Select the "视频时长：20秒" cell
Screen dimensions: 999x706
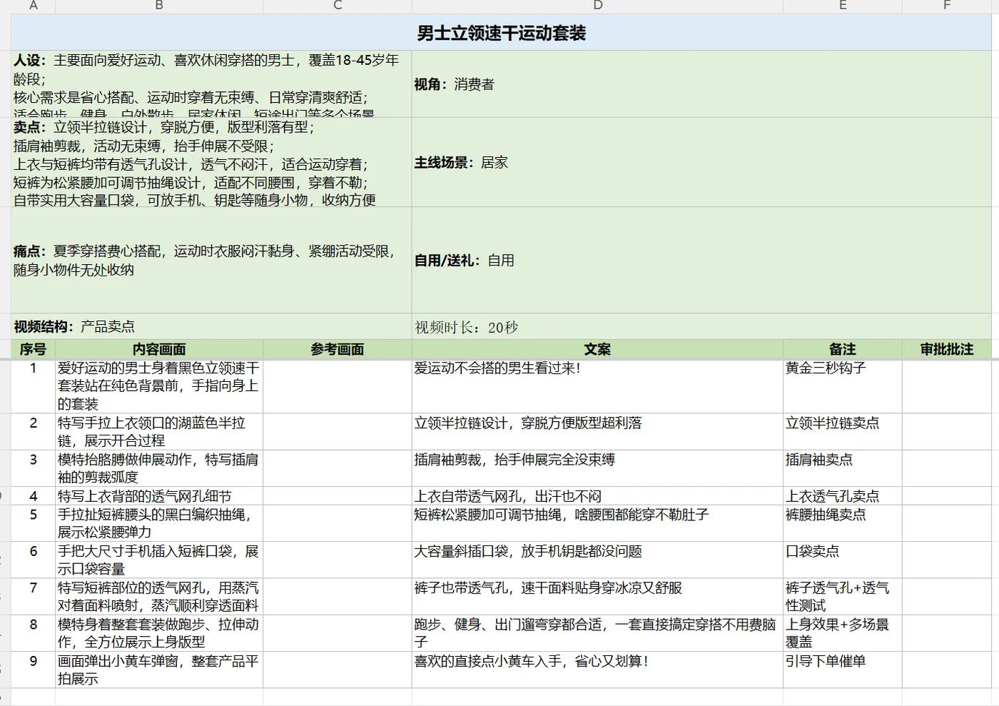tap(701, 326)
